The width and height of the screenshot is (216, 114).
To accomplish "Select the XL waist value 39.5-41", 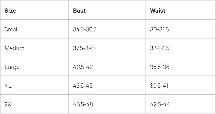I will (x=159, y=86).
